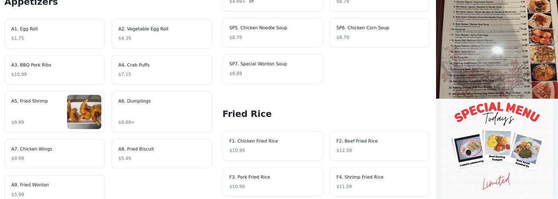Open the Indonesian menu photo
The width and height of the screenshot is (558, 199).
click(x=497, y=49)
